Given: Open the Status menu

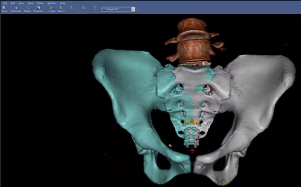Looking at the screenshot, I should coord(41,3).
